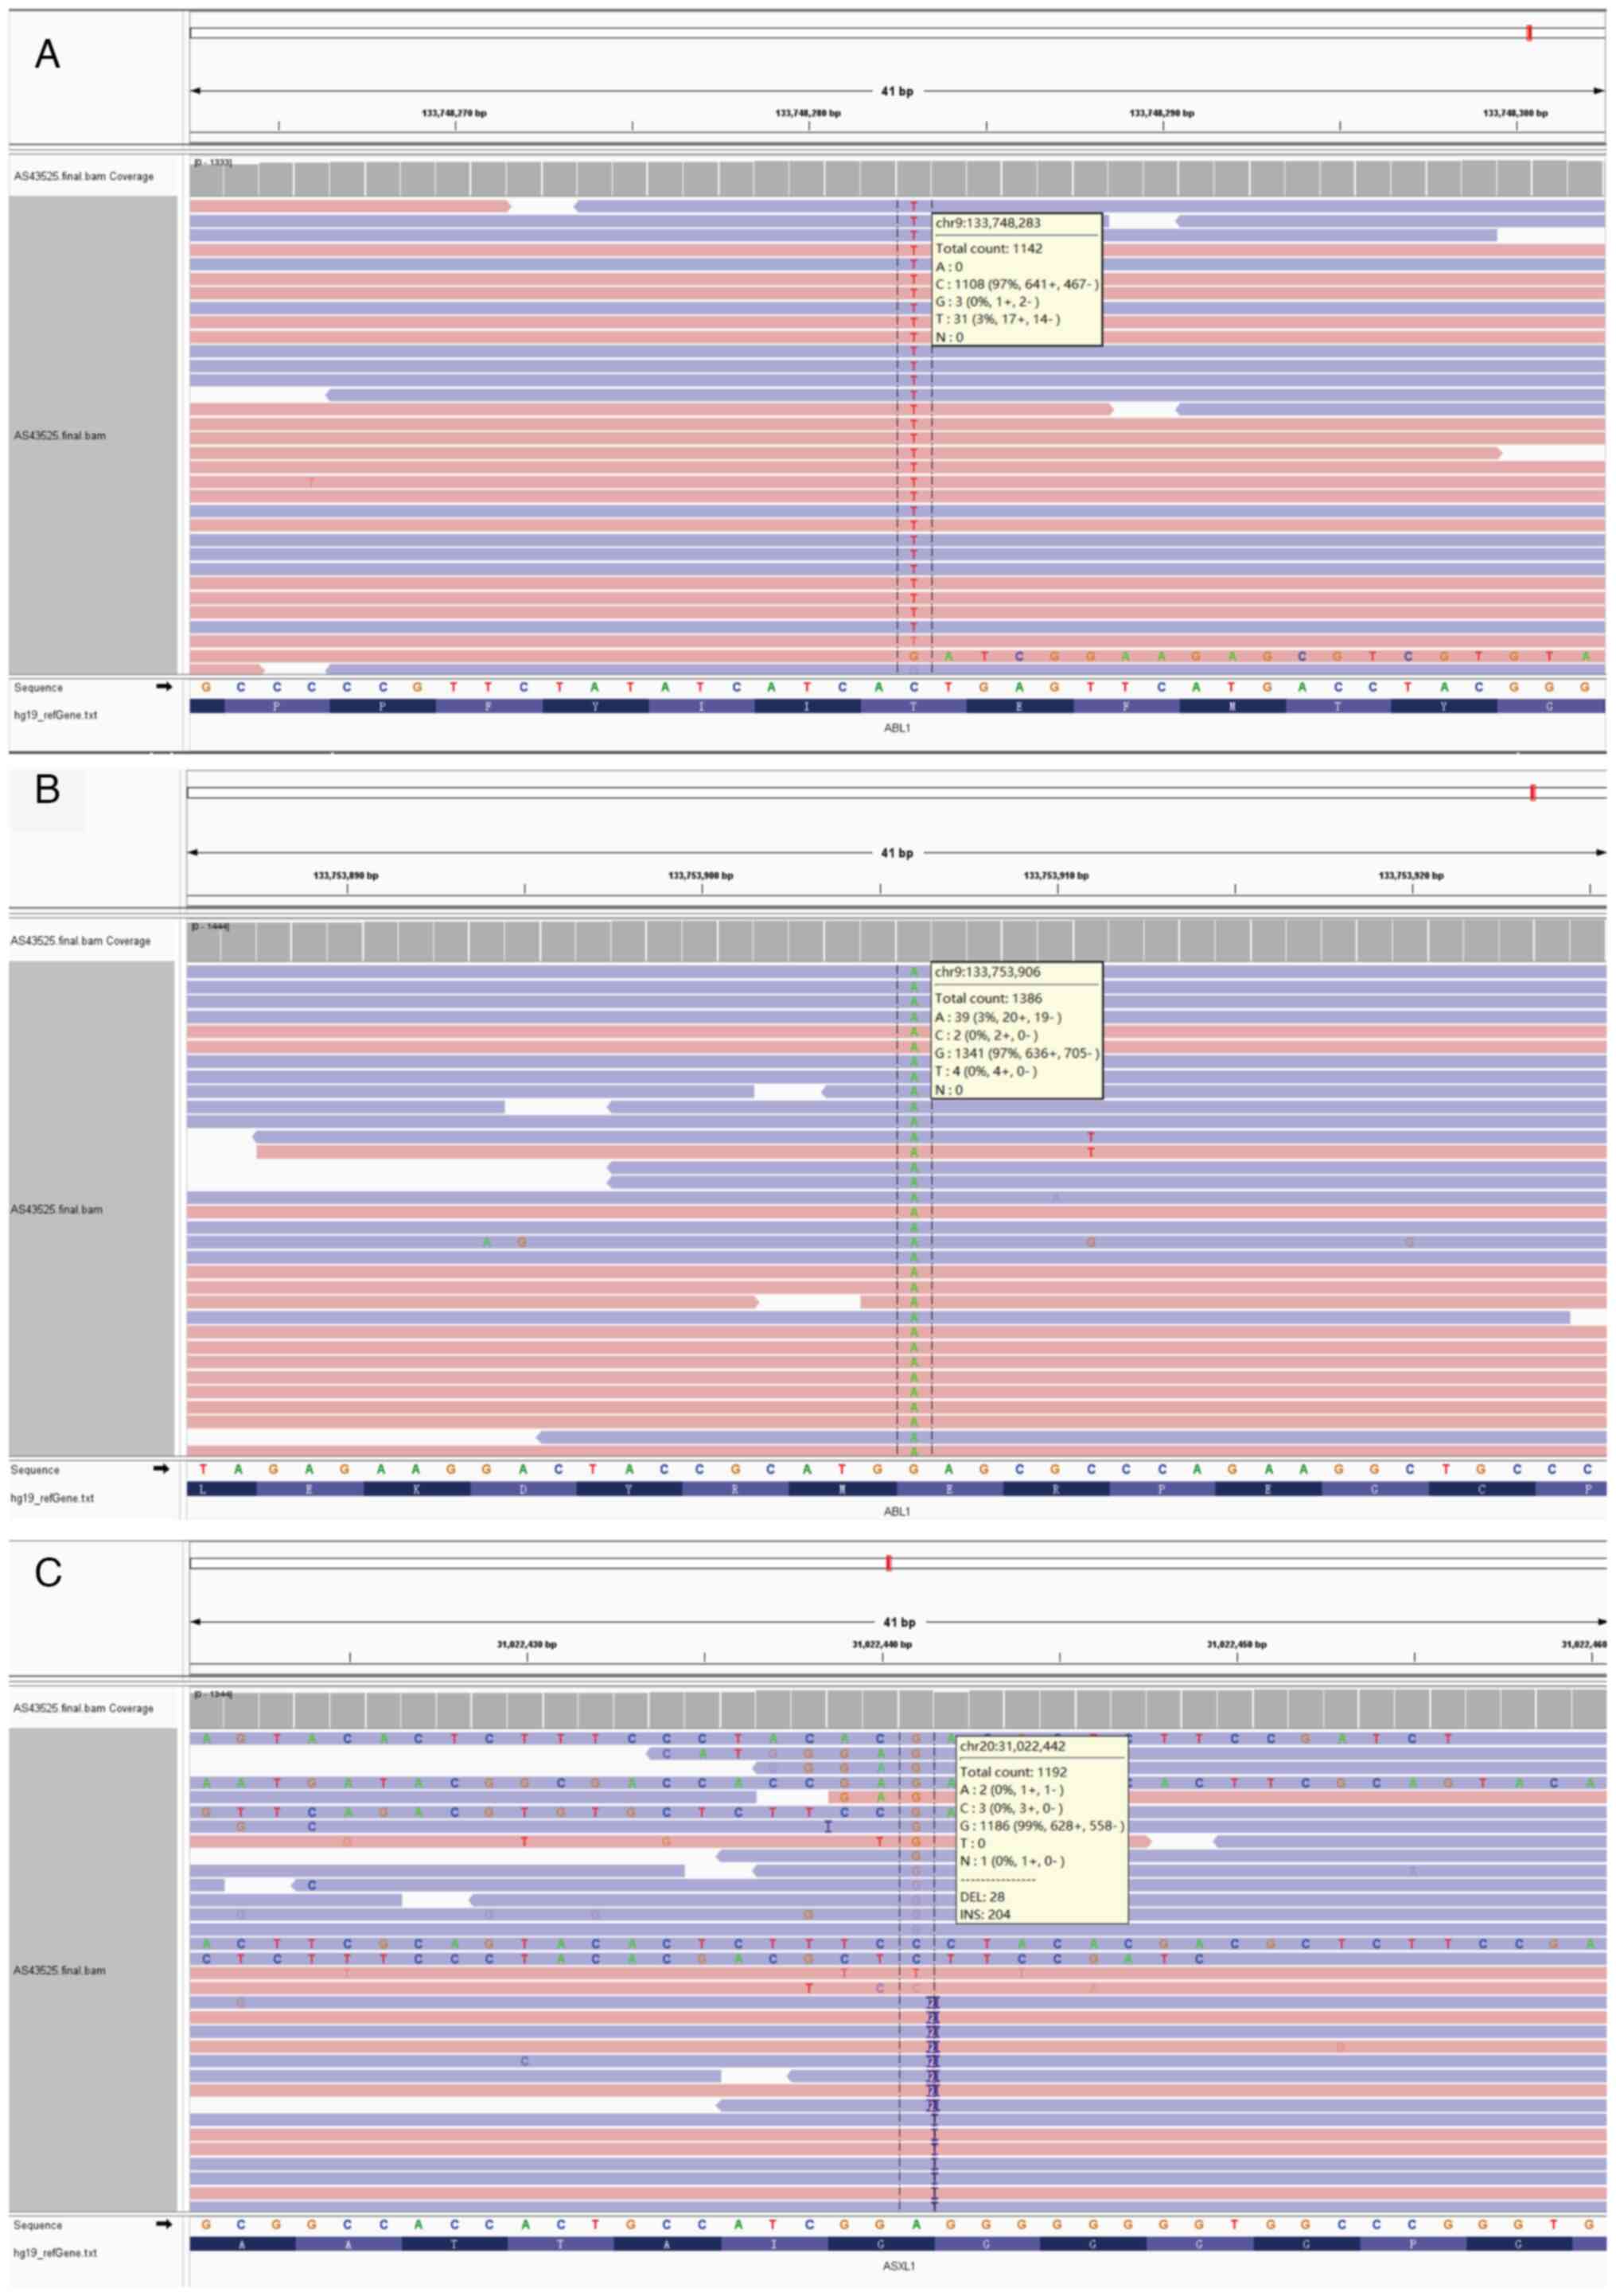Click the Sequence strand arrow in panel A
The image size is (1616, 2296).
163,687
